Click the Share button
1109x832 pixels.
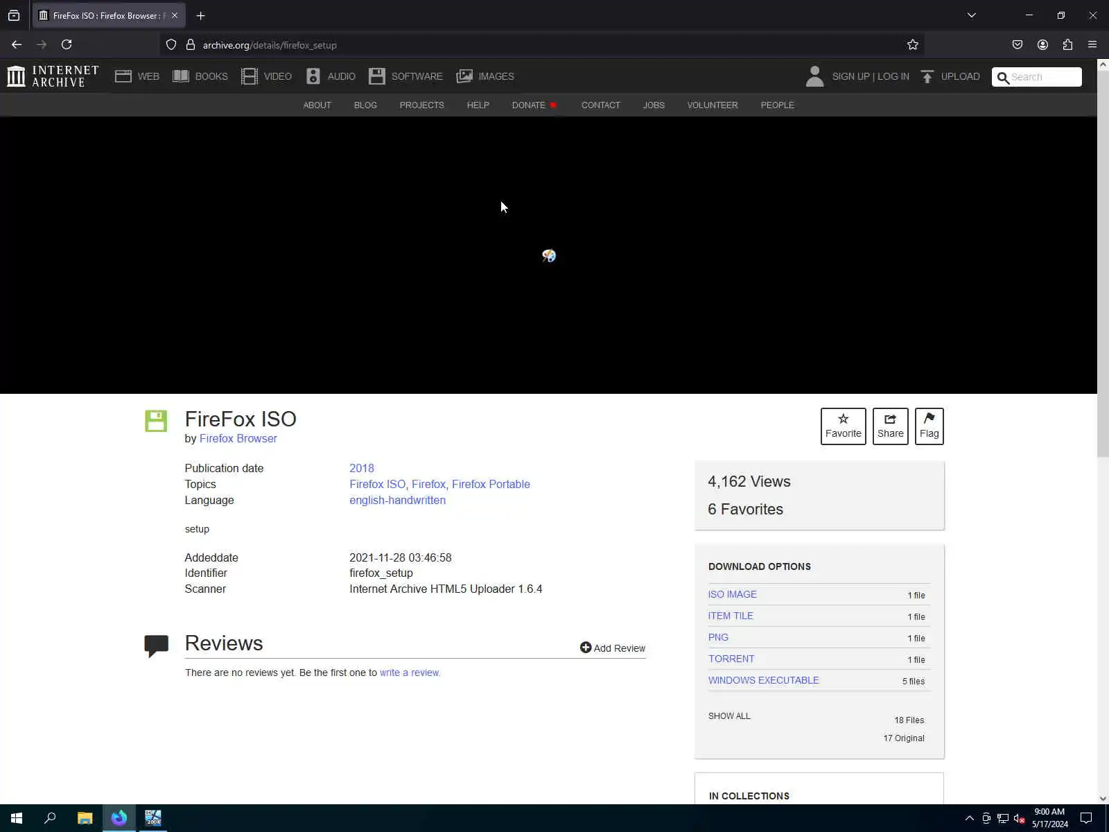pyautogui.click(x=891, y=426)
